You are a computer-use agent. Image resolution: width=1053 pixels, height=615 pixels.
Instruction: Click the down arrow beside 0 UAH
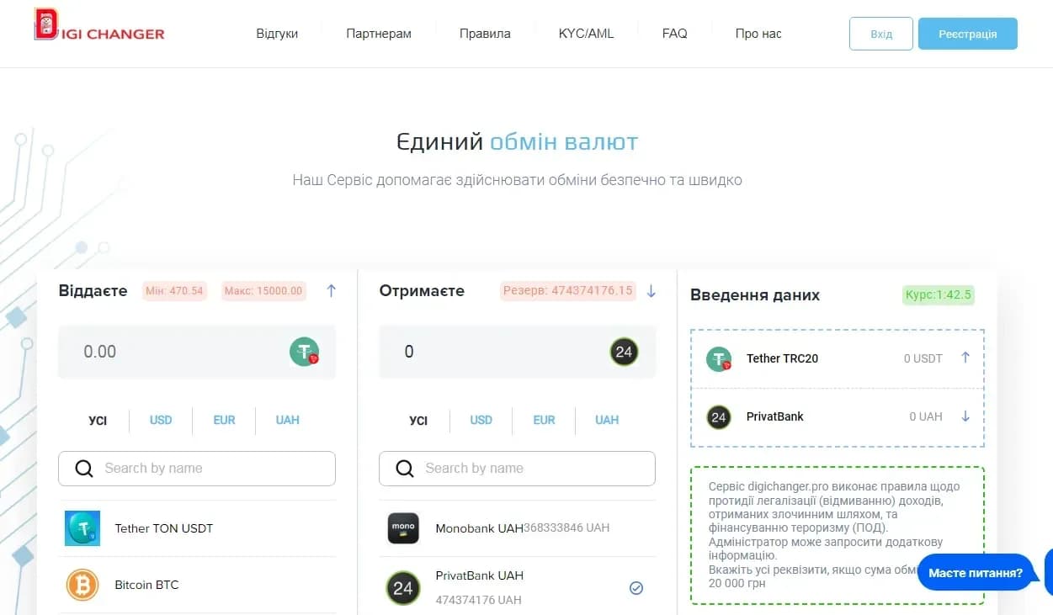(x=965, y=416)
